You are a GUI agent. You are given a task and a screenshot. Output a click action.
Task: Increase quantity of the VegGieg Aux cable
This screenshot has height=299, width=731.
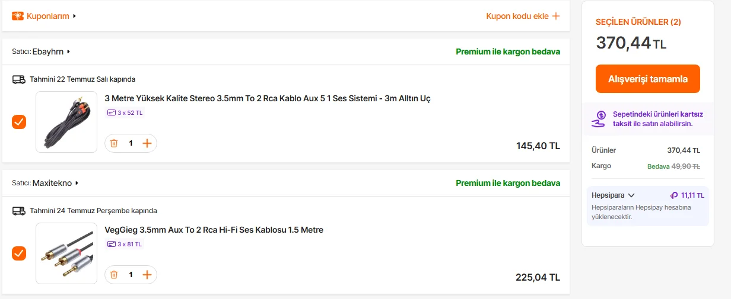coord(147,275)
